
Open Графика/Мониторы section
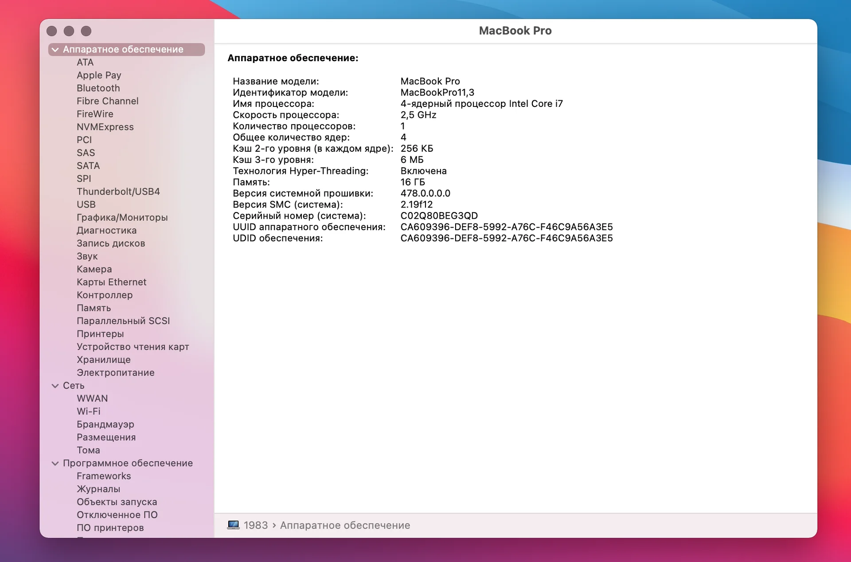coord(122,217)
